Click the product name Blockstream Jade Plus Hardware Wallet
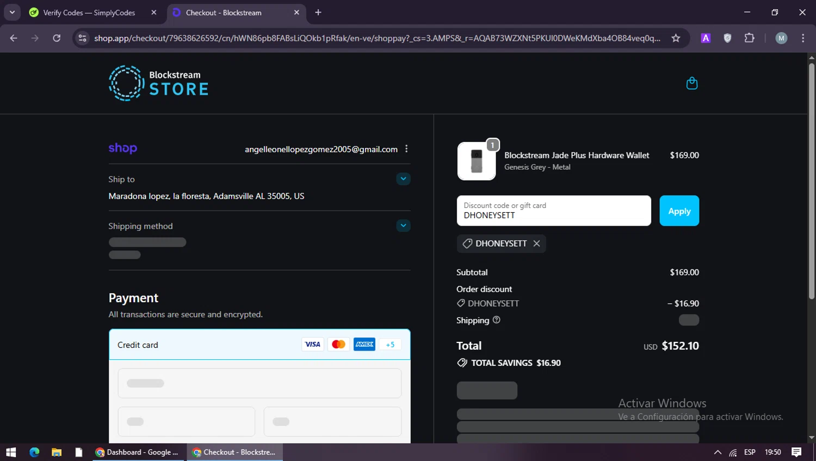 [577, 155]
